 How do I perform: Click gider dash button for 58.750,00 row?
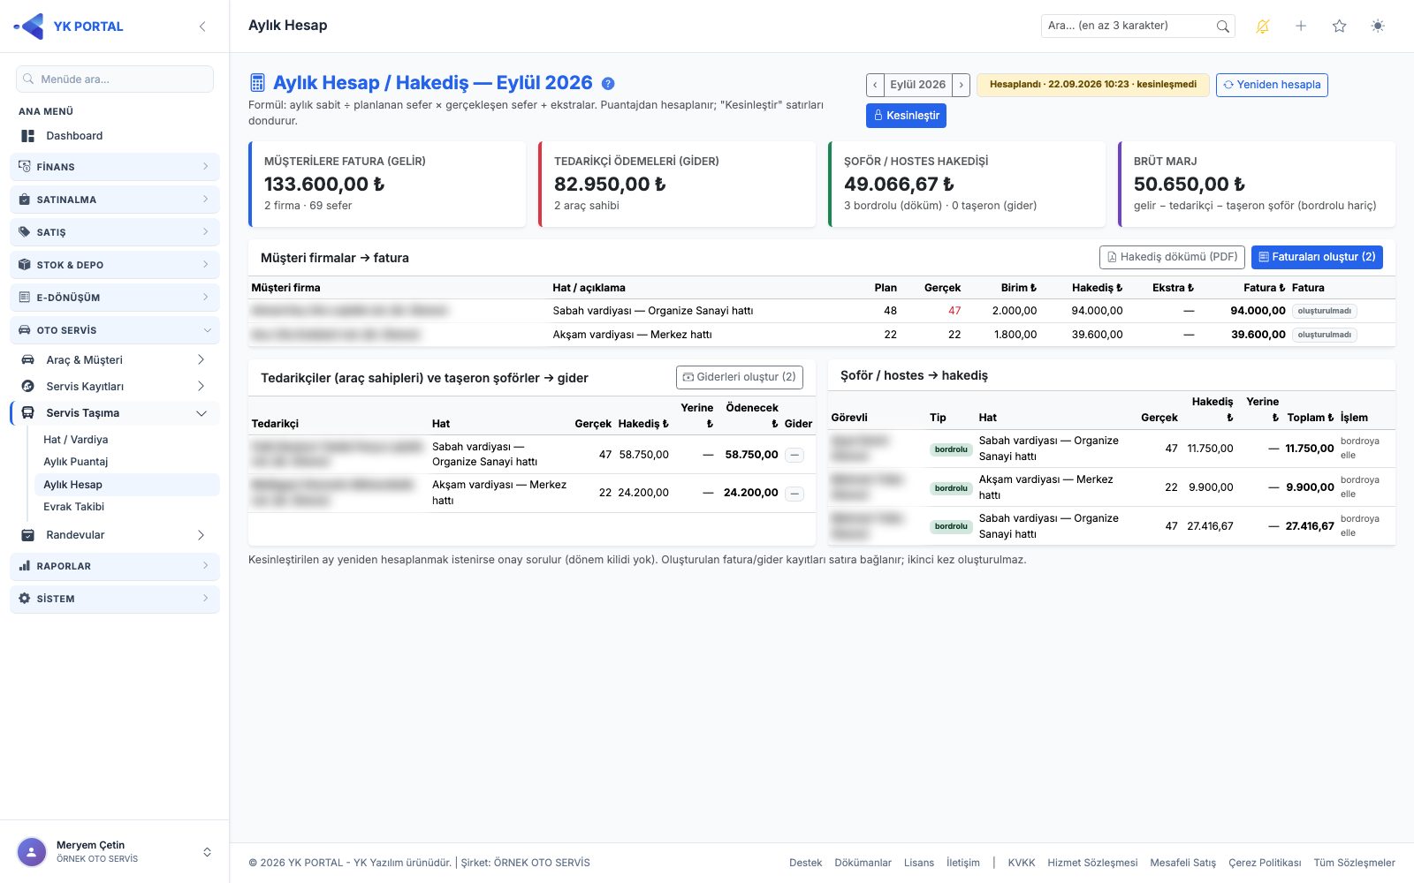(x=794, y=456)
